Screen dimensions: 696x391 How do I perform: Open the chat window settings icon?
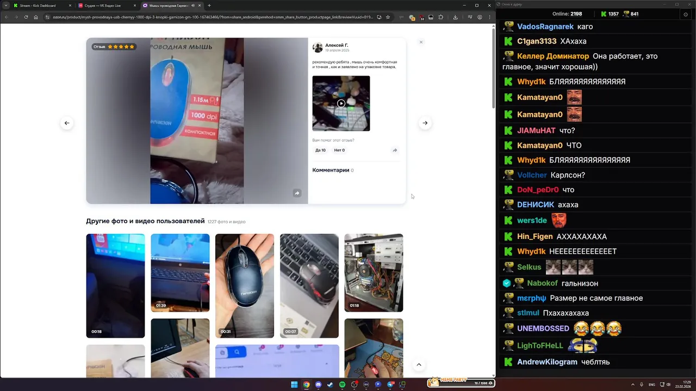click(x=686, y=14)
